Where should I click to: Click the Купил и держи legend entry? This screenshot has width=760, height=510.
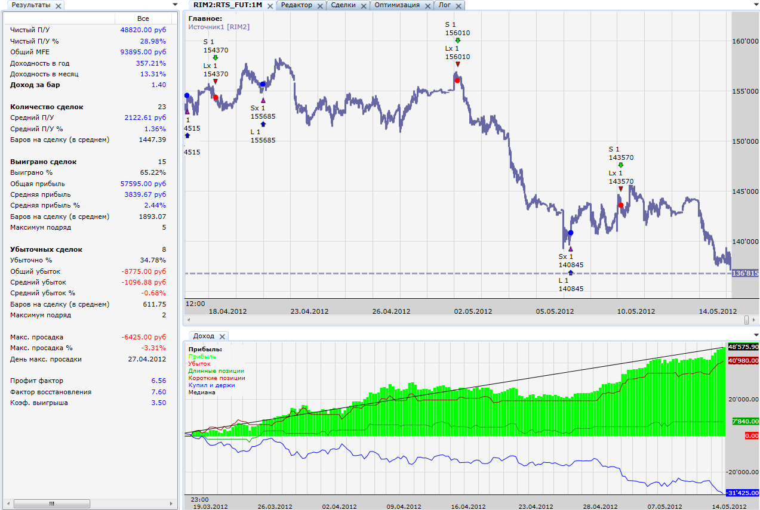click(211, 385)
